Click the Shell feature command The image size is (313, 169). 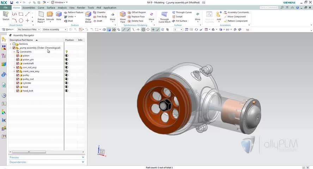(x=68, y=21)
